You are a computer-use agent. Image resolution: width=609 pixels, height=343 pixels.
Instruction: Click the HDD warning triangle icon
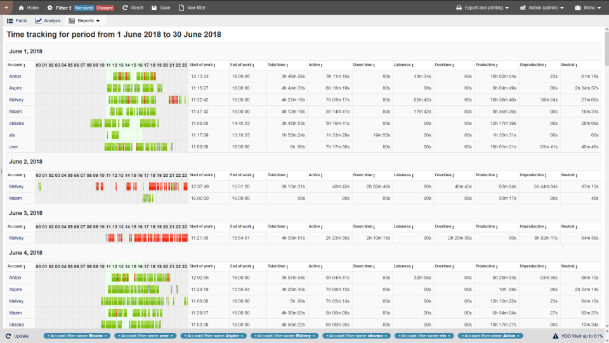(556, 335)
